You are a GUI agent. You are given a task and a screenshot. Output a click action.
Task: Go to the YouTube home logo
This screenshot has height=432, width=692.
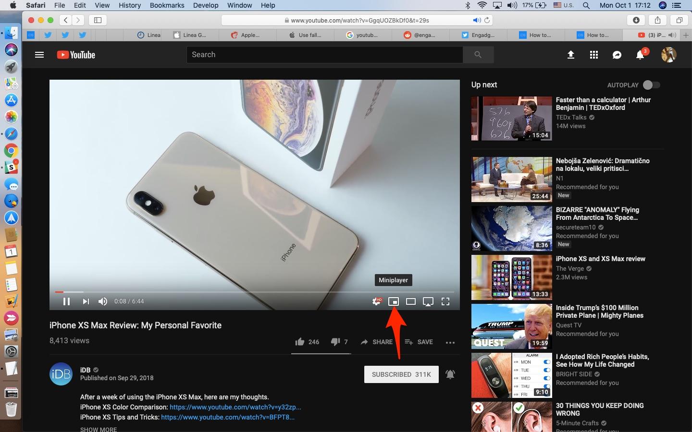click(x=76, y=55)
